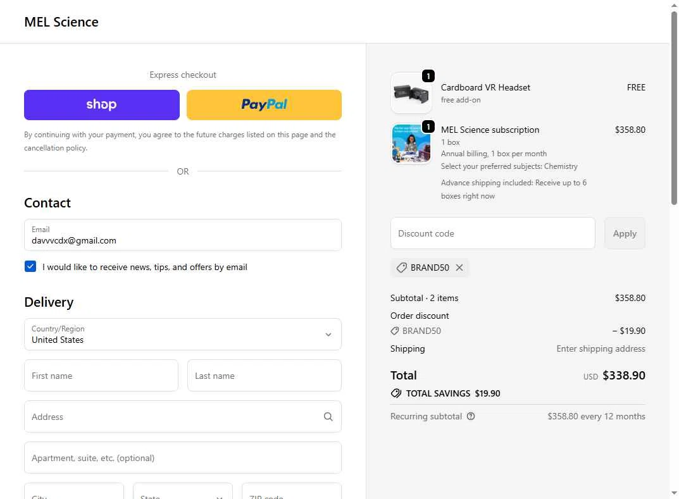Remove the BRAND50 discount code

click(459, 268)
